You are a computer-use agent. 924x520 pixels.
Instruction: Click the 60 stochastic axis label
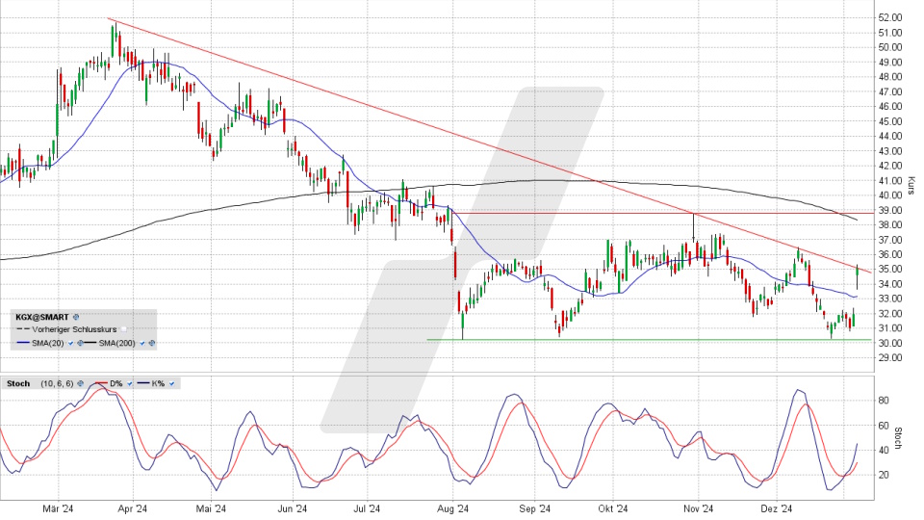[884, 426]
